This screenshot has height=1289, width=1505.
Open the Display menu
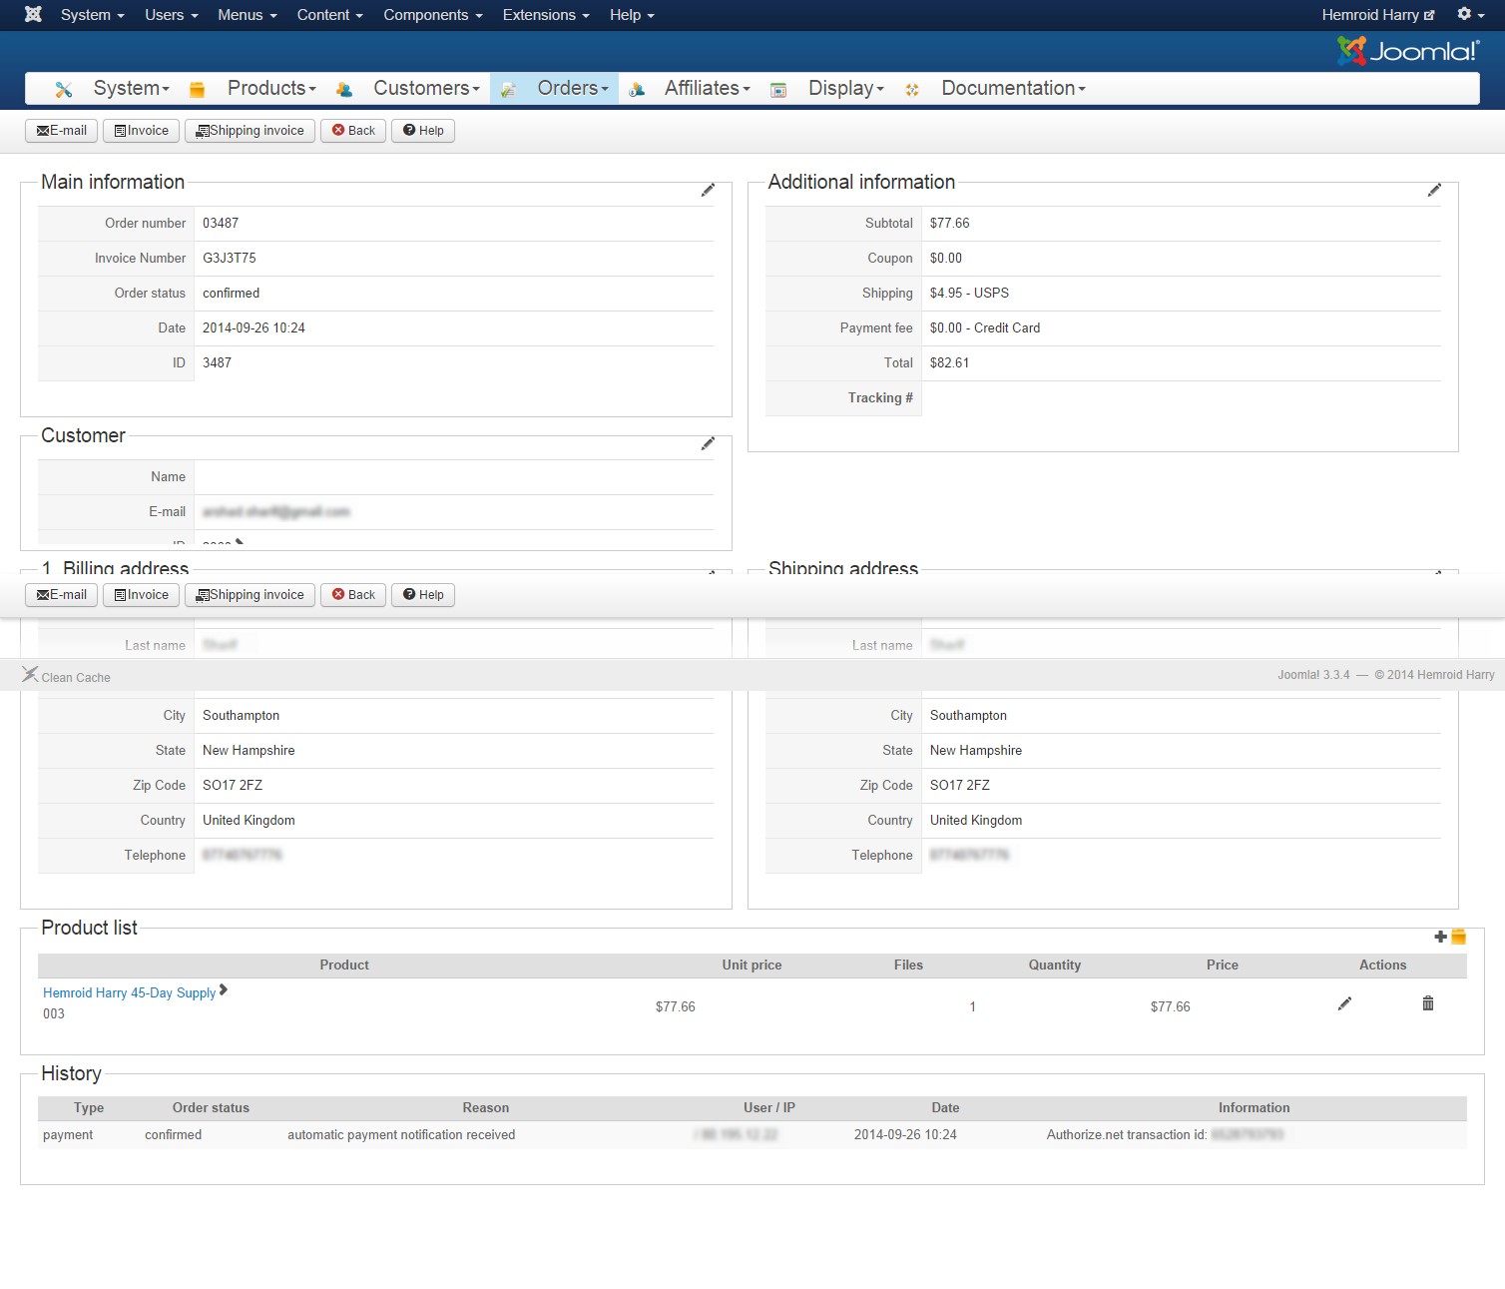[846, 88]
